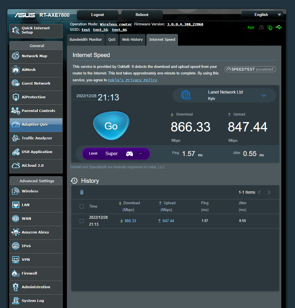Screen dimensions: 295x308
Task: Switch to the QoS tab
Action: [112, 40]
